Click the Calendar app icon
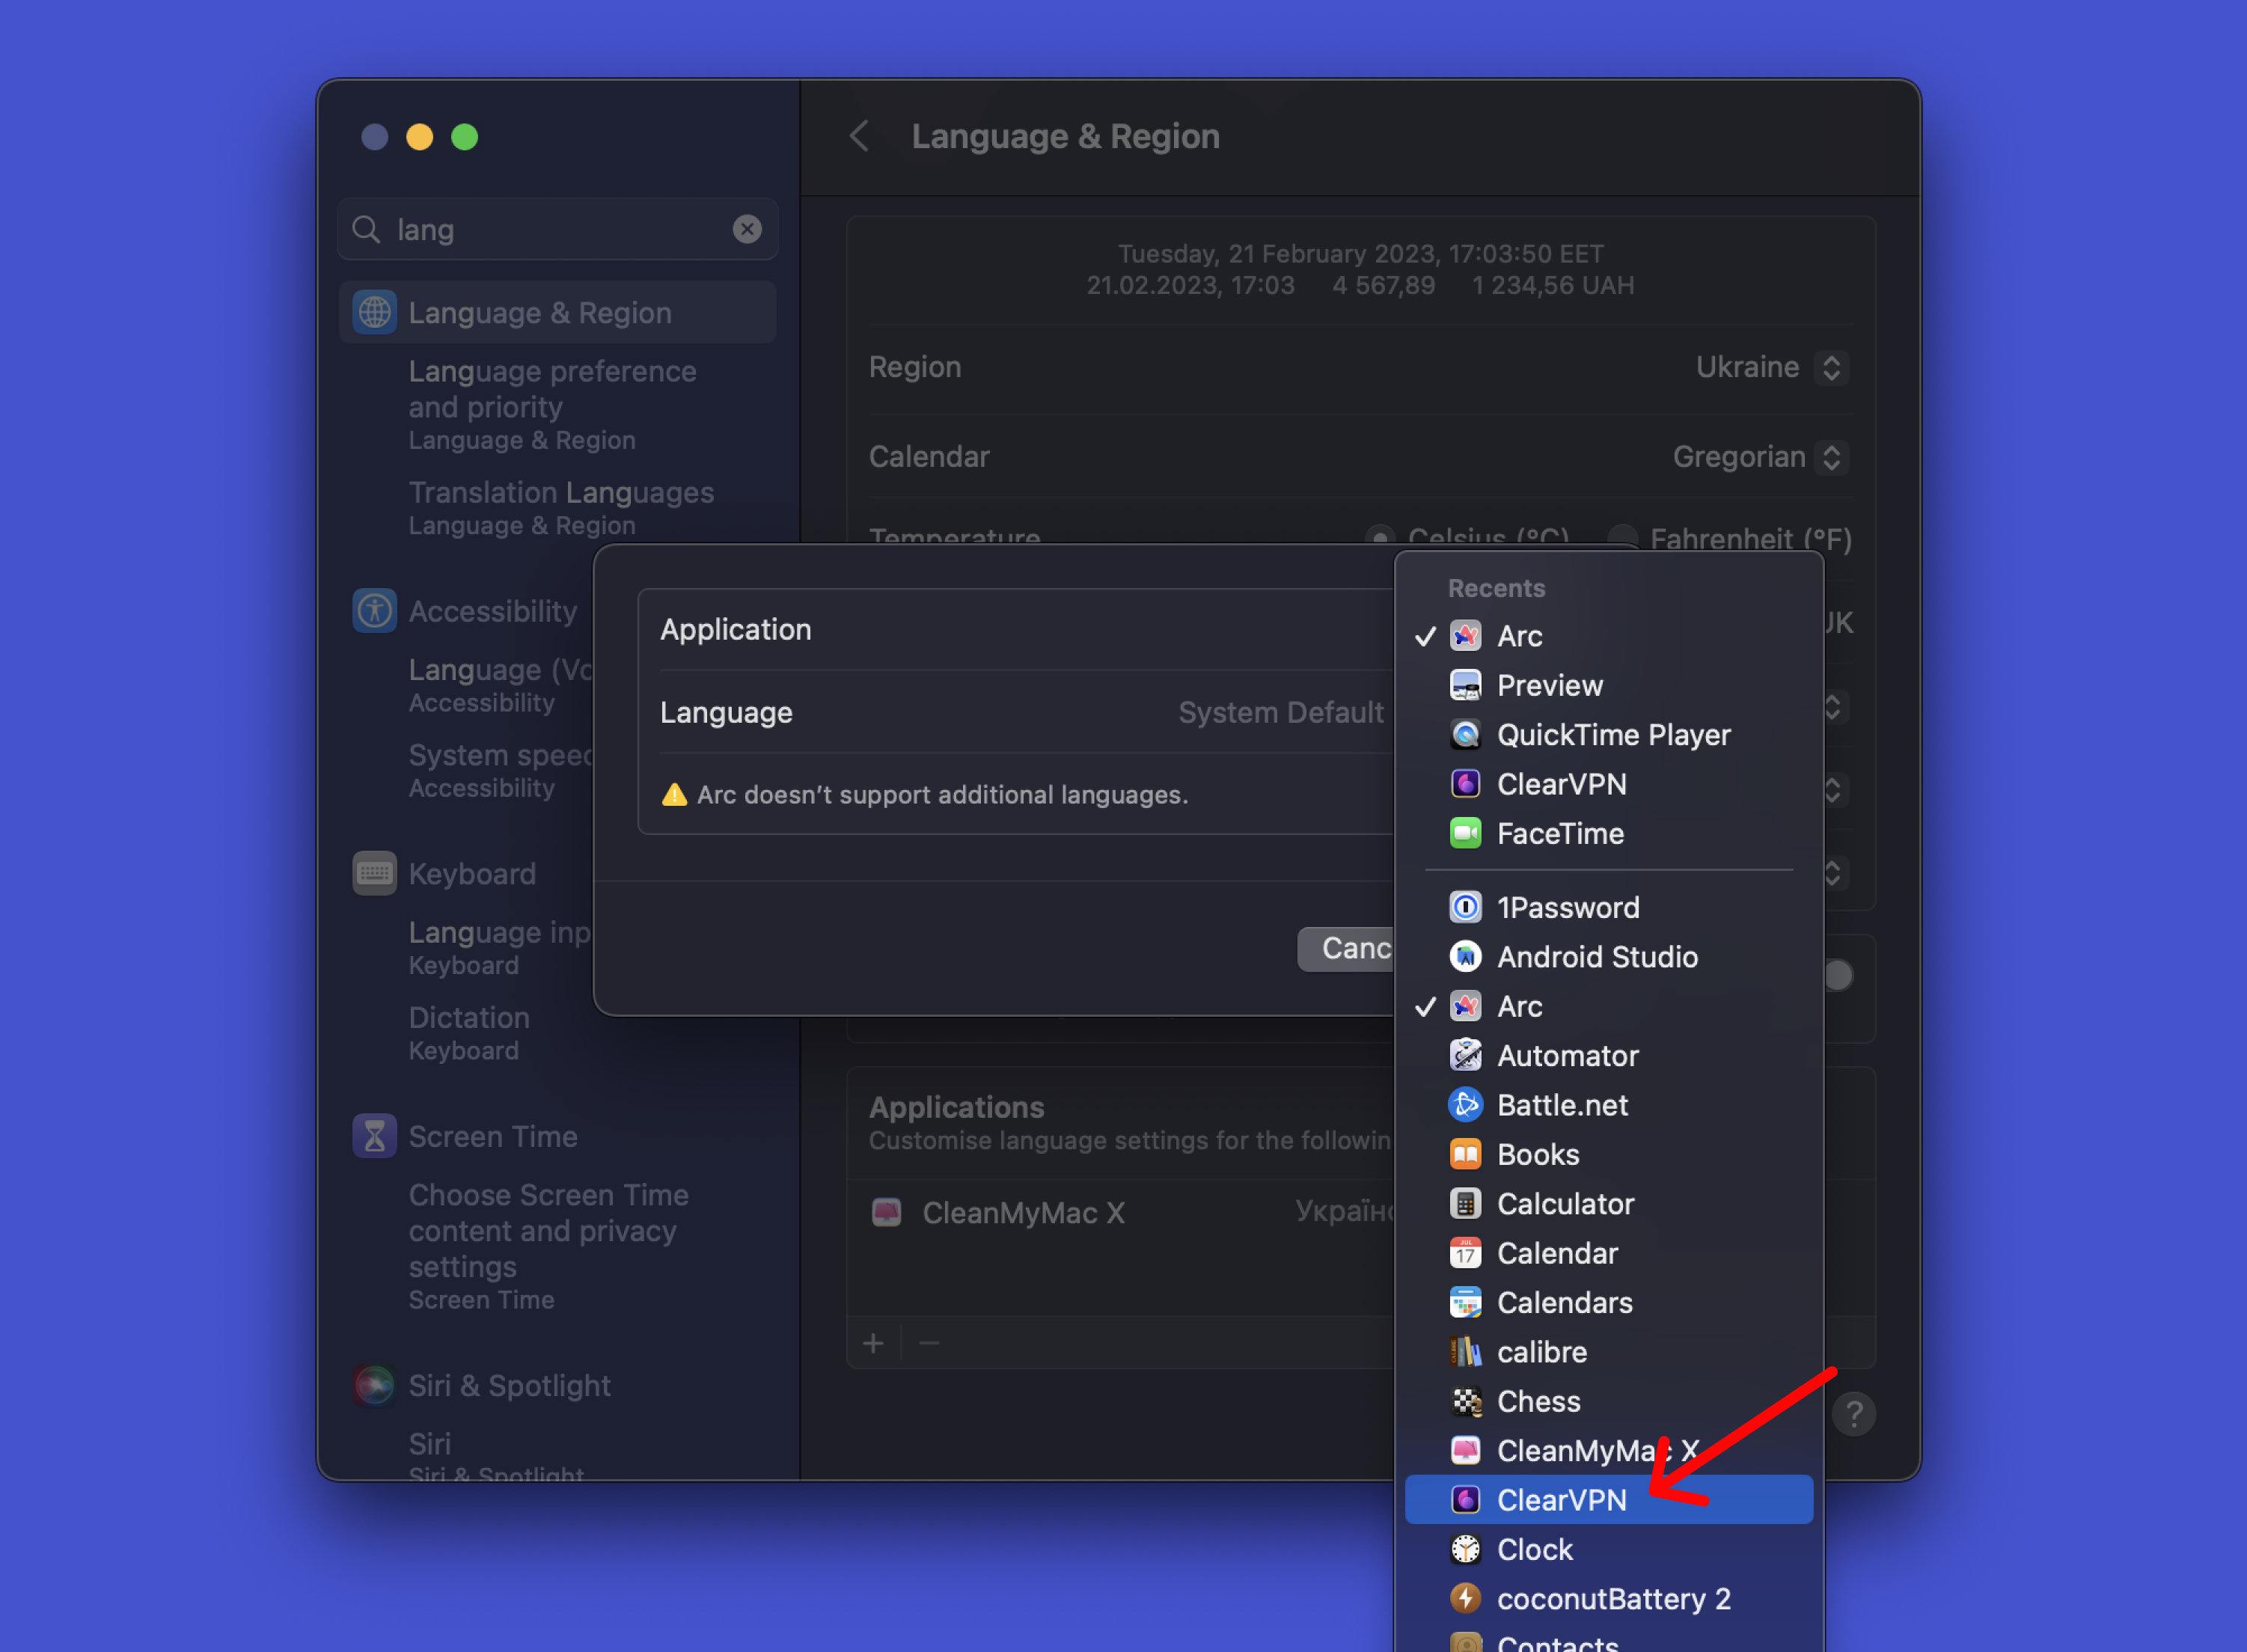Image resolution: width=2247 pixels, height=1652 pixels. click(1465, 1253)
